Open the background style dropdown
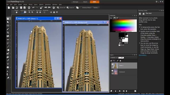This screenshot has width=170, height=95. tap(123, 43)
